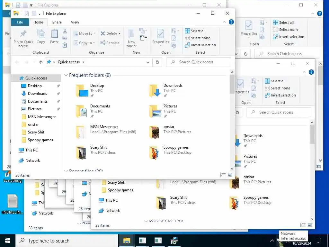This screenshot has width=329, height=247.
Task: Select Quick access in navigation pane
Action: [x=36, y=78]
